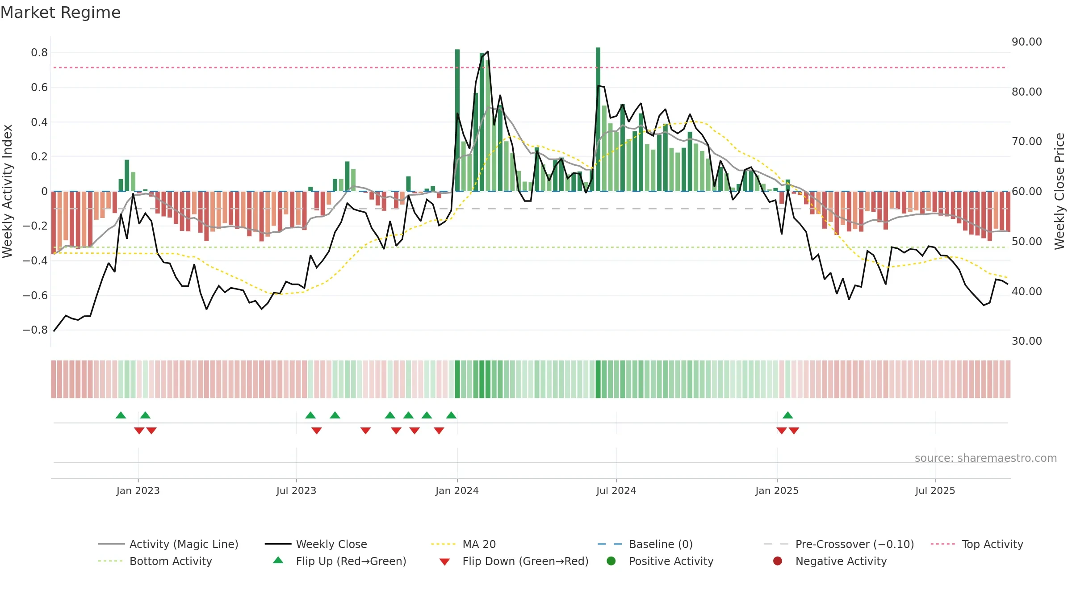Image resolution: width=1072 pixels, height=603 pixels.
Task: Click the Top Activity legend entry
Action: [977, 544]
